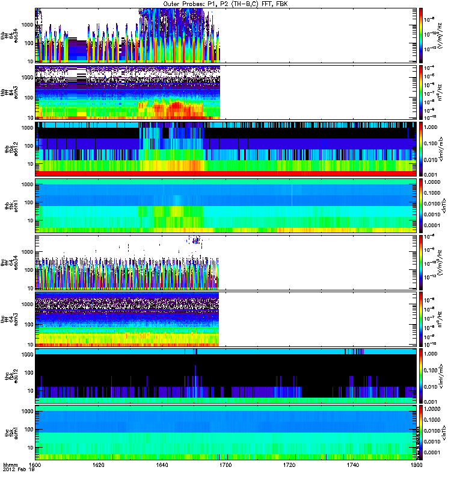
Task: Click the color bar beside thc fbk edc12 panel
Action: (x=421, y=376)
